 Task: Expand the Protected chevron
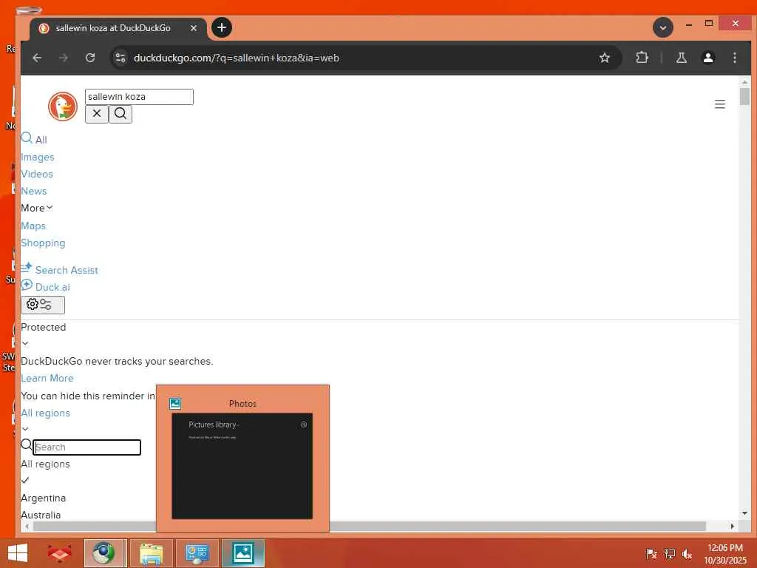25,343
